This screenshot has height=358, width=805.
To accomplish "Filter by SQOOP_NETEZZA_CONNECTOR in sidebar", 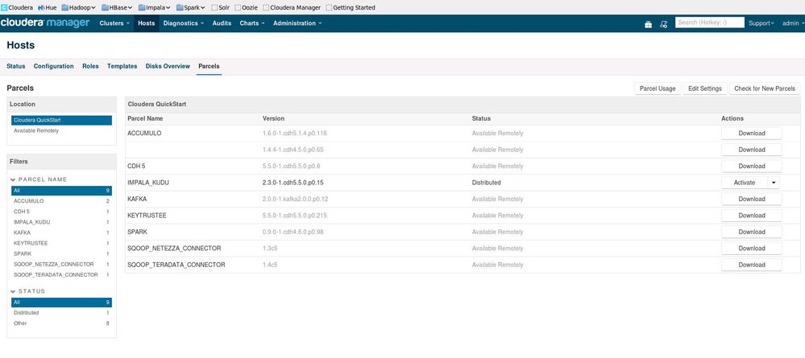I will (x=61, y=264).
